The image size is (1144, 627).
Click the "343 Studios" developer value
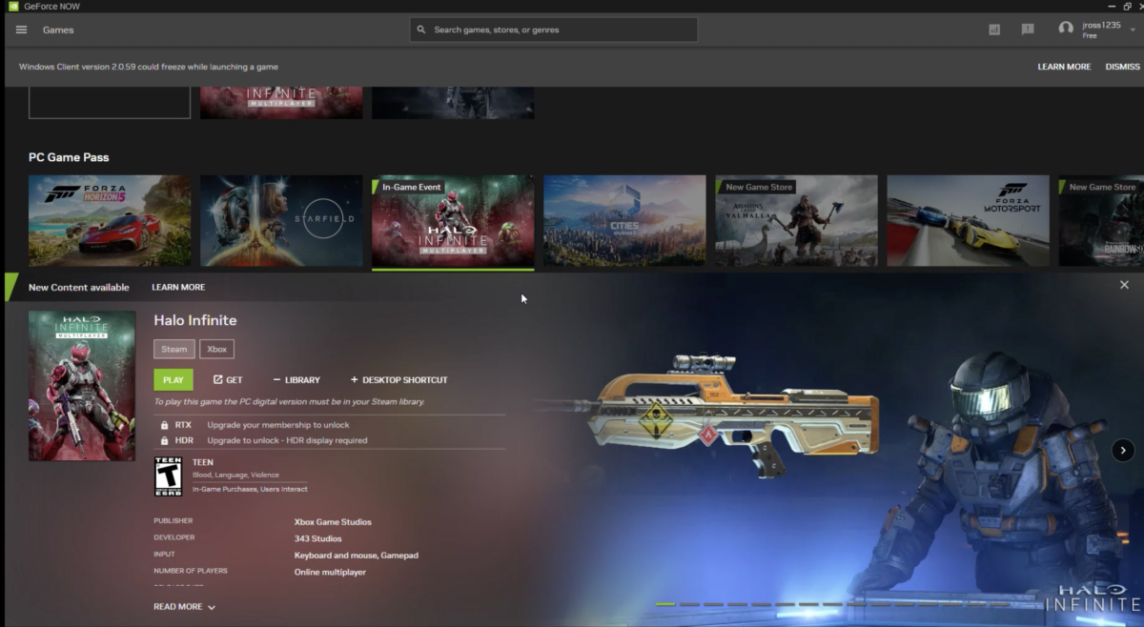[x=317, y=539]
